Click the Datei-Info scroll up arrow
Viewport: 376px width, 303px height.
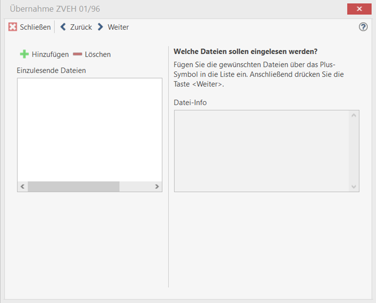[x=353, y=116]
